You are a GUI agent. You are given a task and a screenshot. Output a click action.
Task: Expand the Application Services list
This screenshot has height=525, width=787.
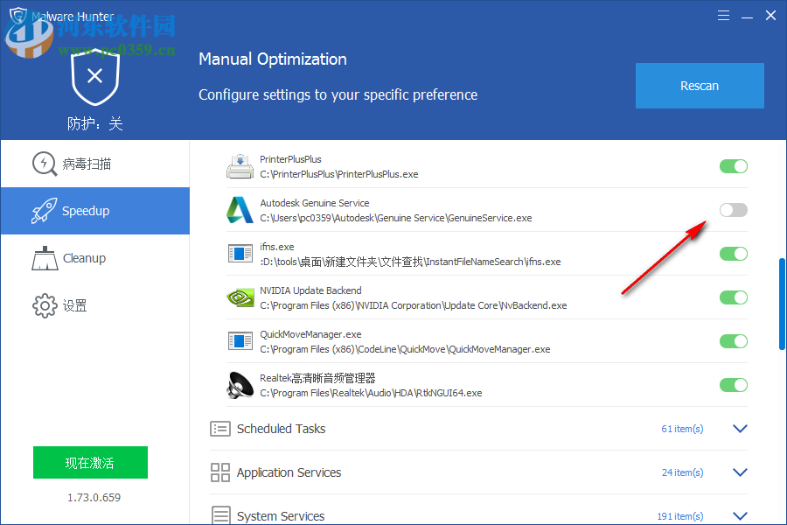(740, 472)
